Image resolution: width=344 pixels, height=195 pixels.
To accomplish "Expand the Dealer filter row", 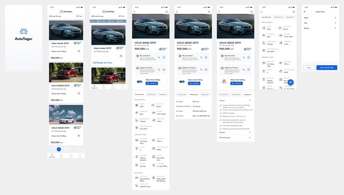I will tap(320, 28).
